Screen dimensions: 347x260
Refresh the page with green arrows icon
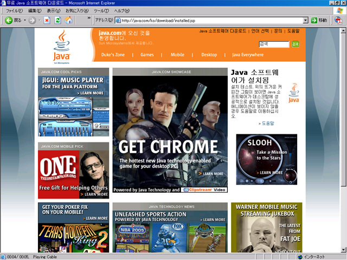[58, 21]
